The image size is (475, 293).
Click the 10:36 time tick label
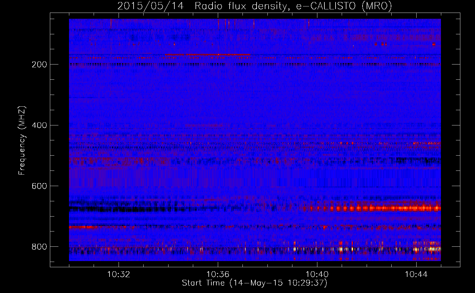point(218,275)
